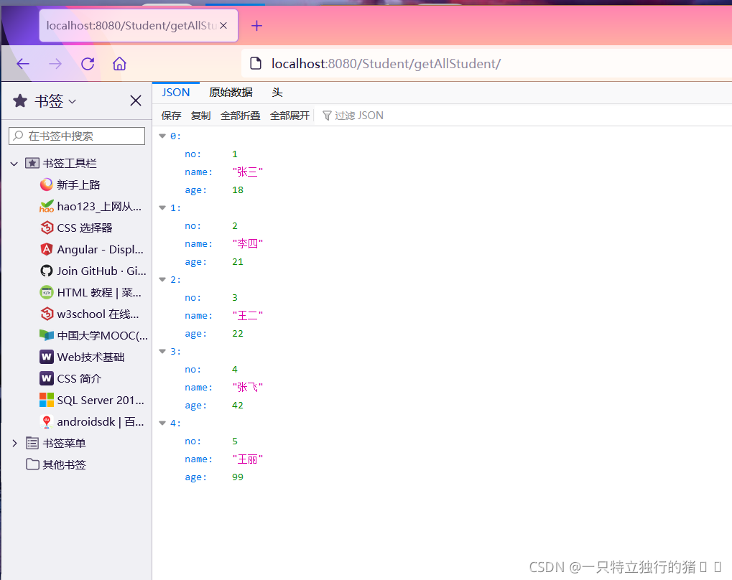
Task: Click the page info icon in address bar
Action: point(255,63)
